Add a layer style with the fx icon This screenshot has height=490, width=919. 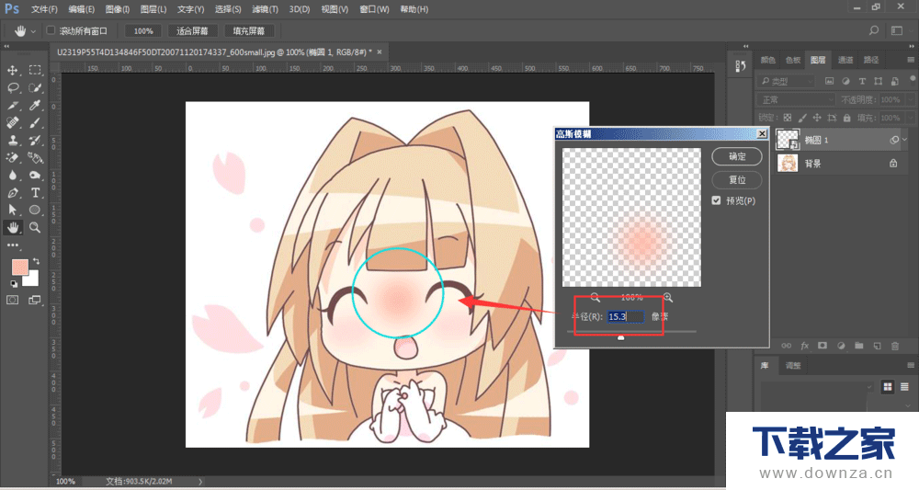805,346
